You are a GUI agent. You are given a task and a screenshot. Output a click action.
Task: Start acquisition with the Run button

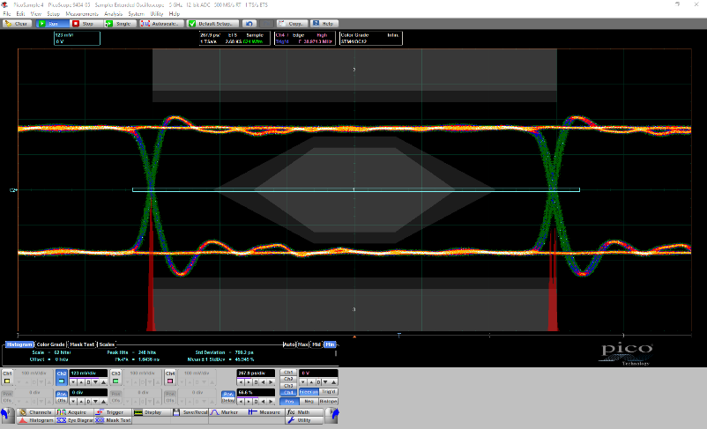tap(52, 24)
